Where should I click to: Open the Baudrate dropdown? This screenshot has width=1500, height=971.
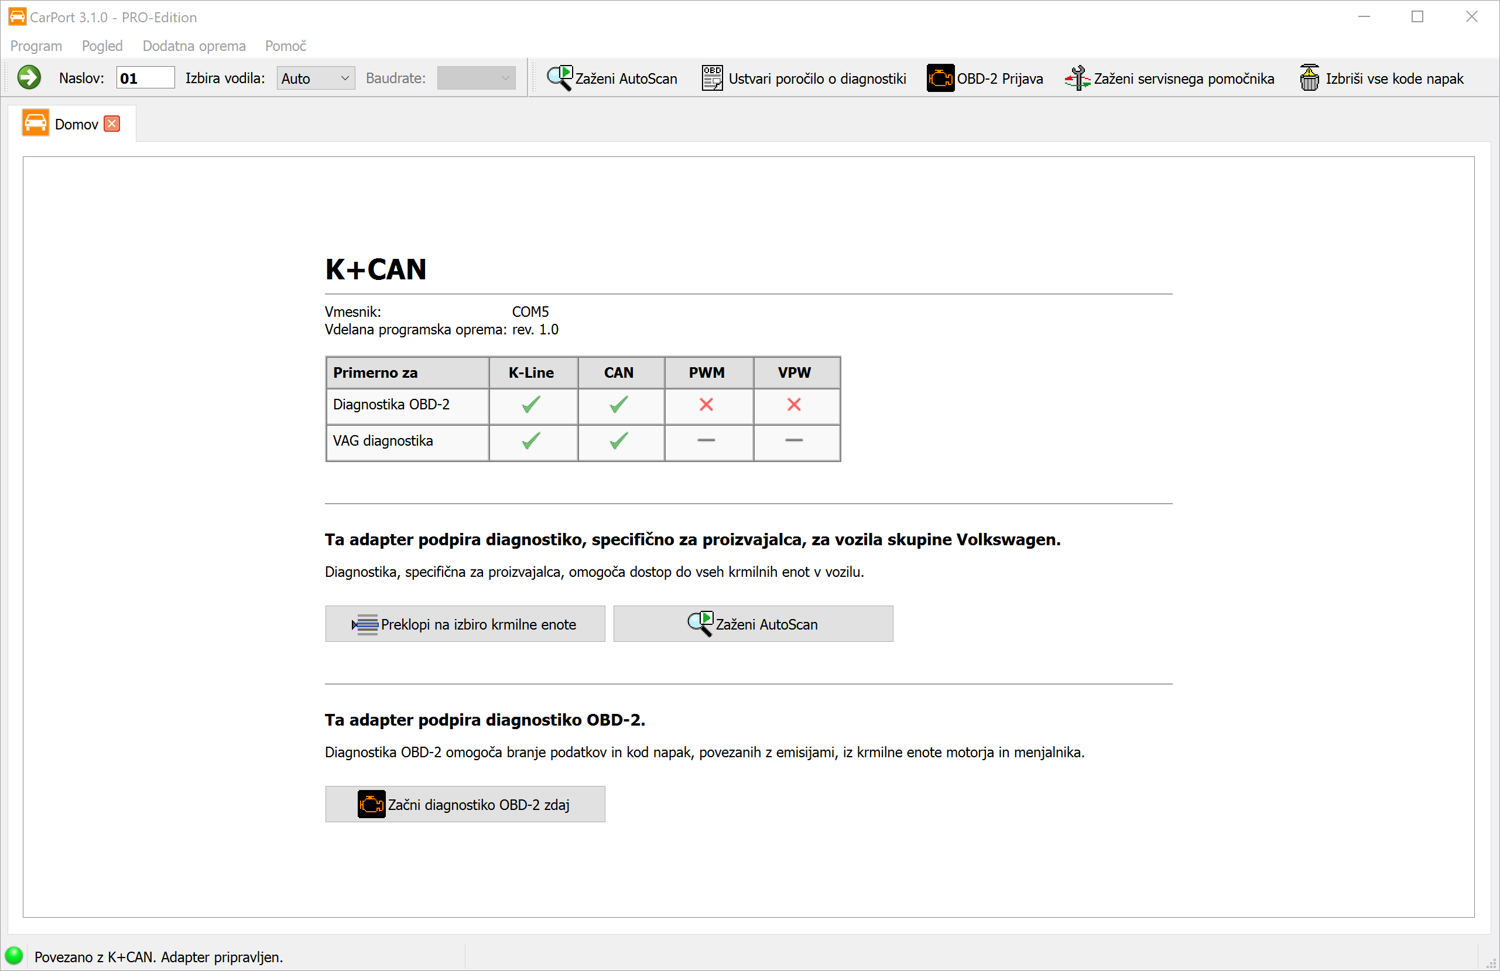coord(476,78)
